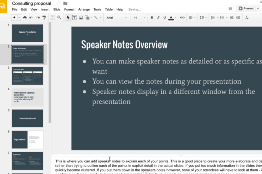262x174 pixels.
Task: Click the filmstrip vertical scrollbar
Action: click(x=50, y=73)
